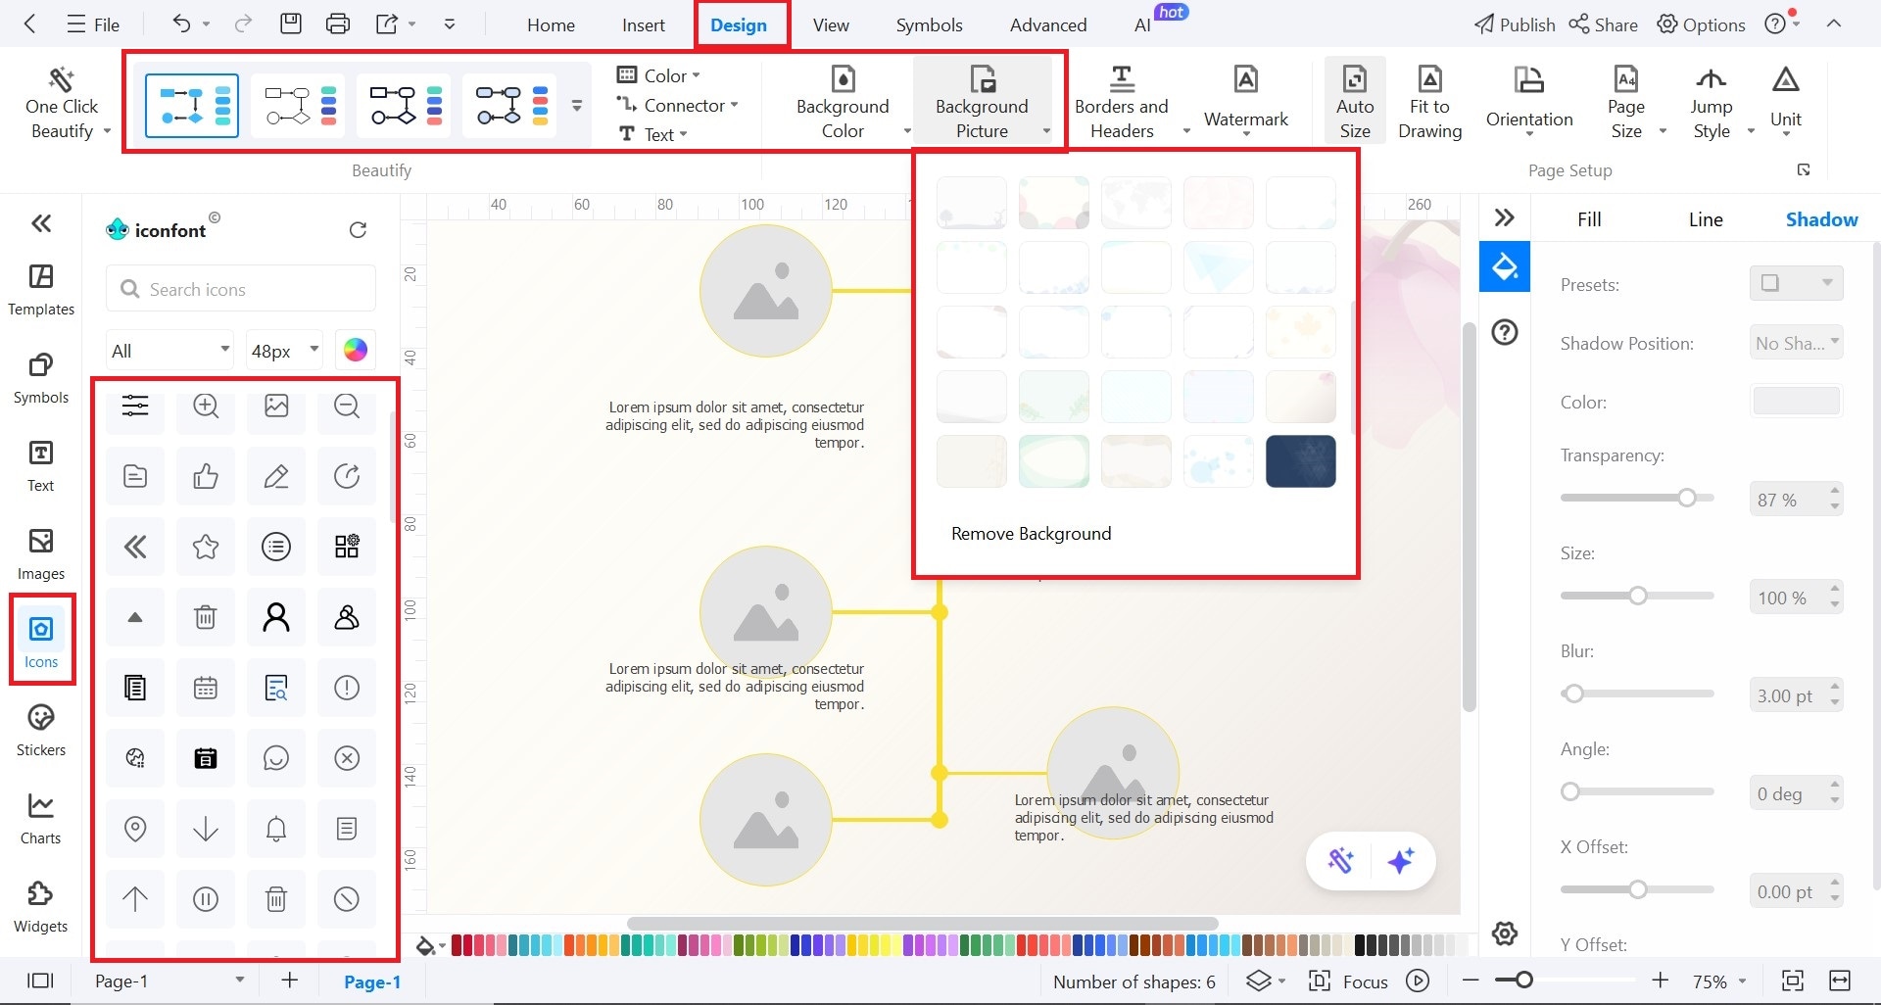Select the user profile icon
1881x1005 pixels.
(x=276, y=617)
